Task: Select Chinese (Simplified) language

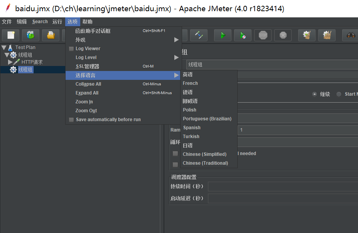Action: (209, 154)
